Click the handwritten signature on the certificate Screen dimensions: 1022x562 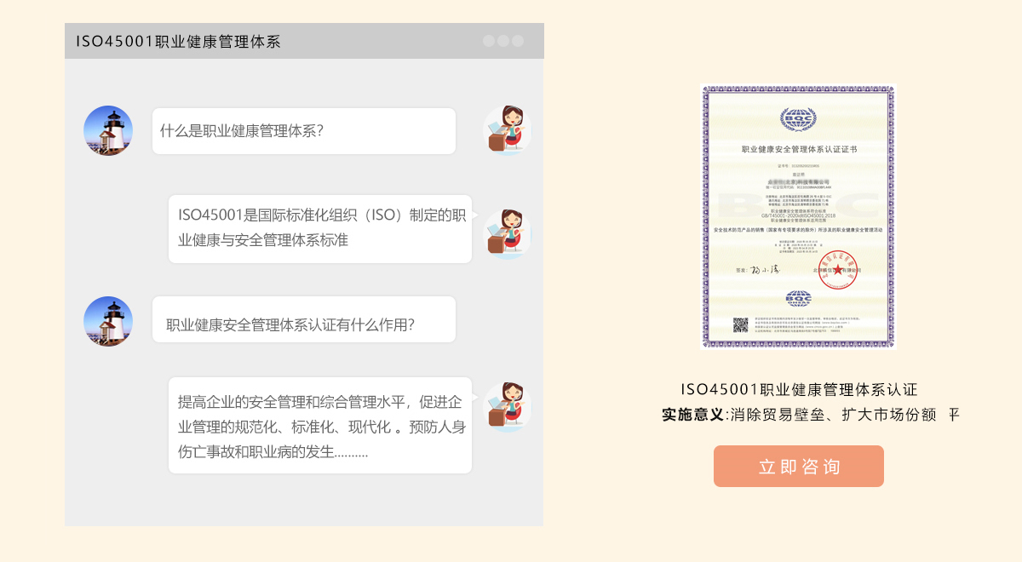[764, 270]
